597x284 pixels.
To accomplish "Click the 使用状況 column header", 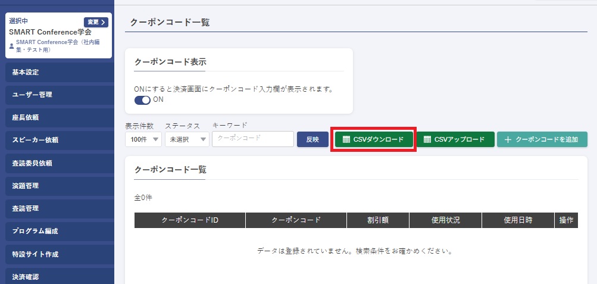I will click(x=445, y=220).
